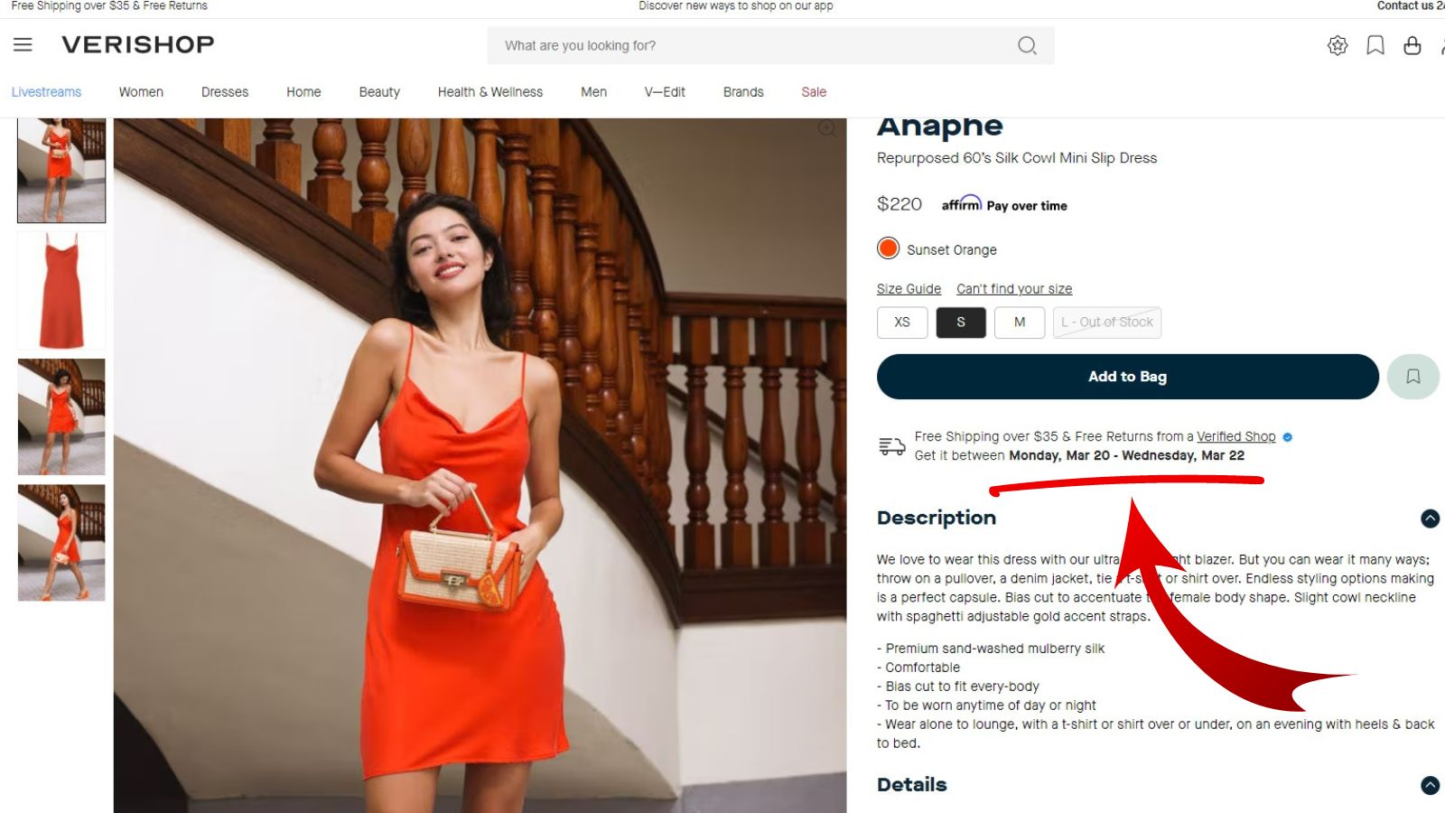Click Add to Bag button
This screenshot has height=813, width=1445.
pos(1128,377)
